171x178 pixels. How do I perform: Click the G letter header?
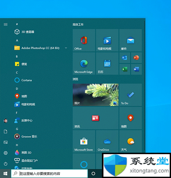(x=17, y=129)
